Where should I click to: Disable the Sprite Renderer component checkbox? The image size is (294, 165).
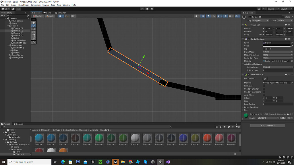click(x=248, y=39)
